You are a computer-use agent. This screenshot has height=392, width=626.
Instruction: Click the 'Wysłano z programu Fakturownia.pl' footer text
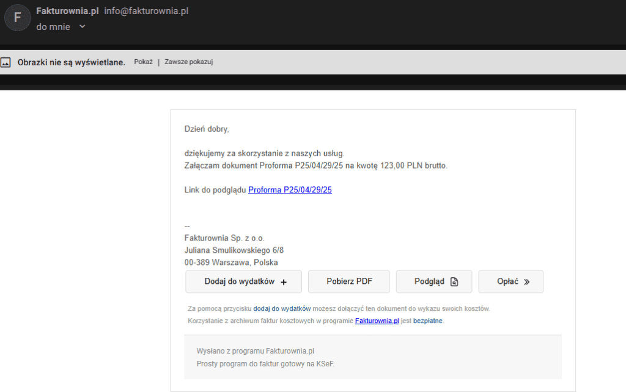(x=255, y=351)
